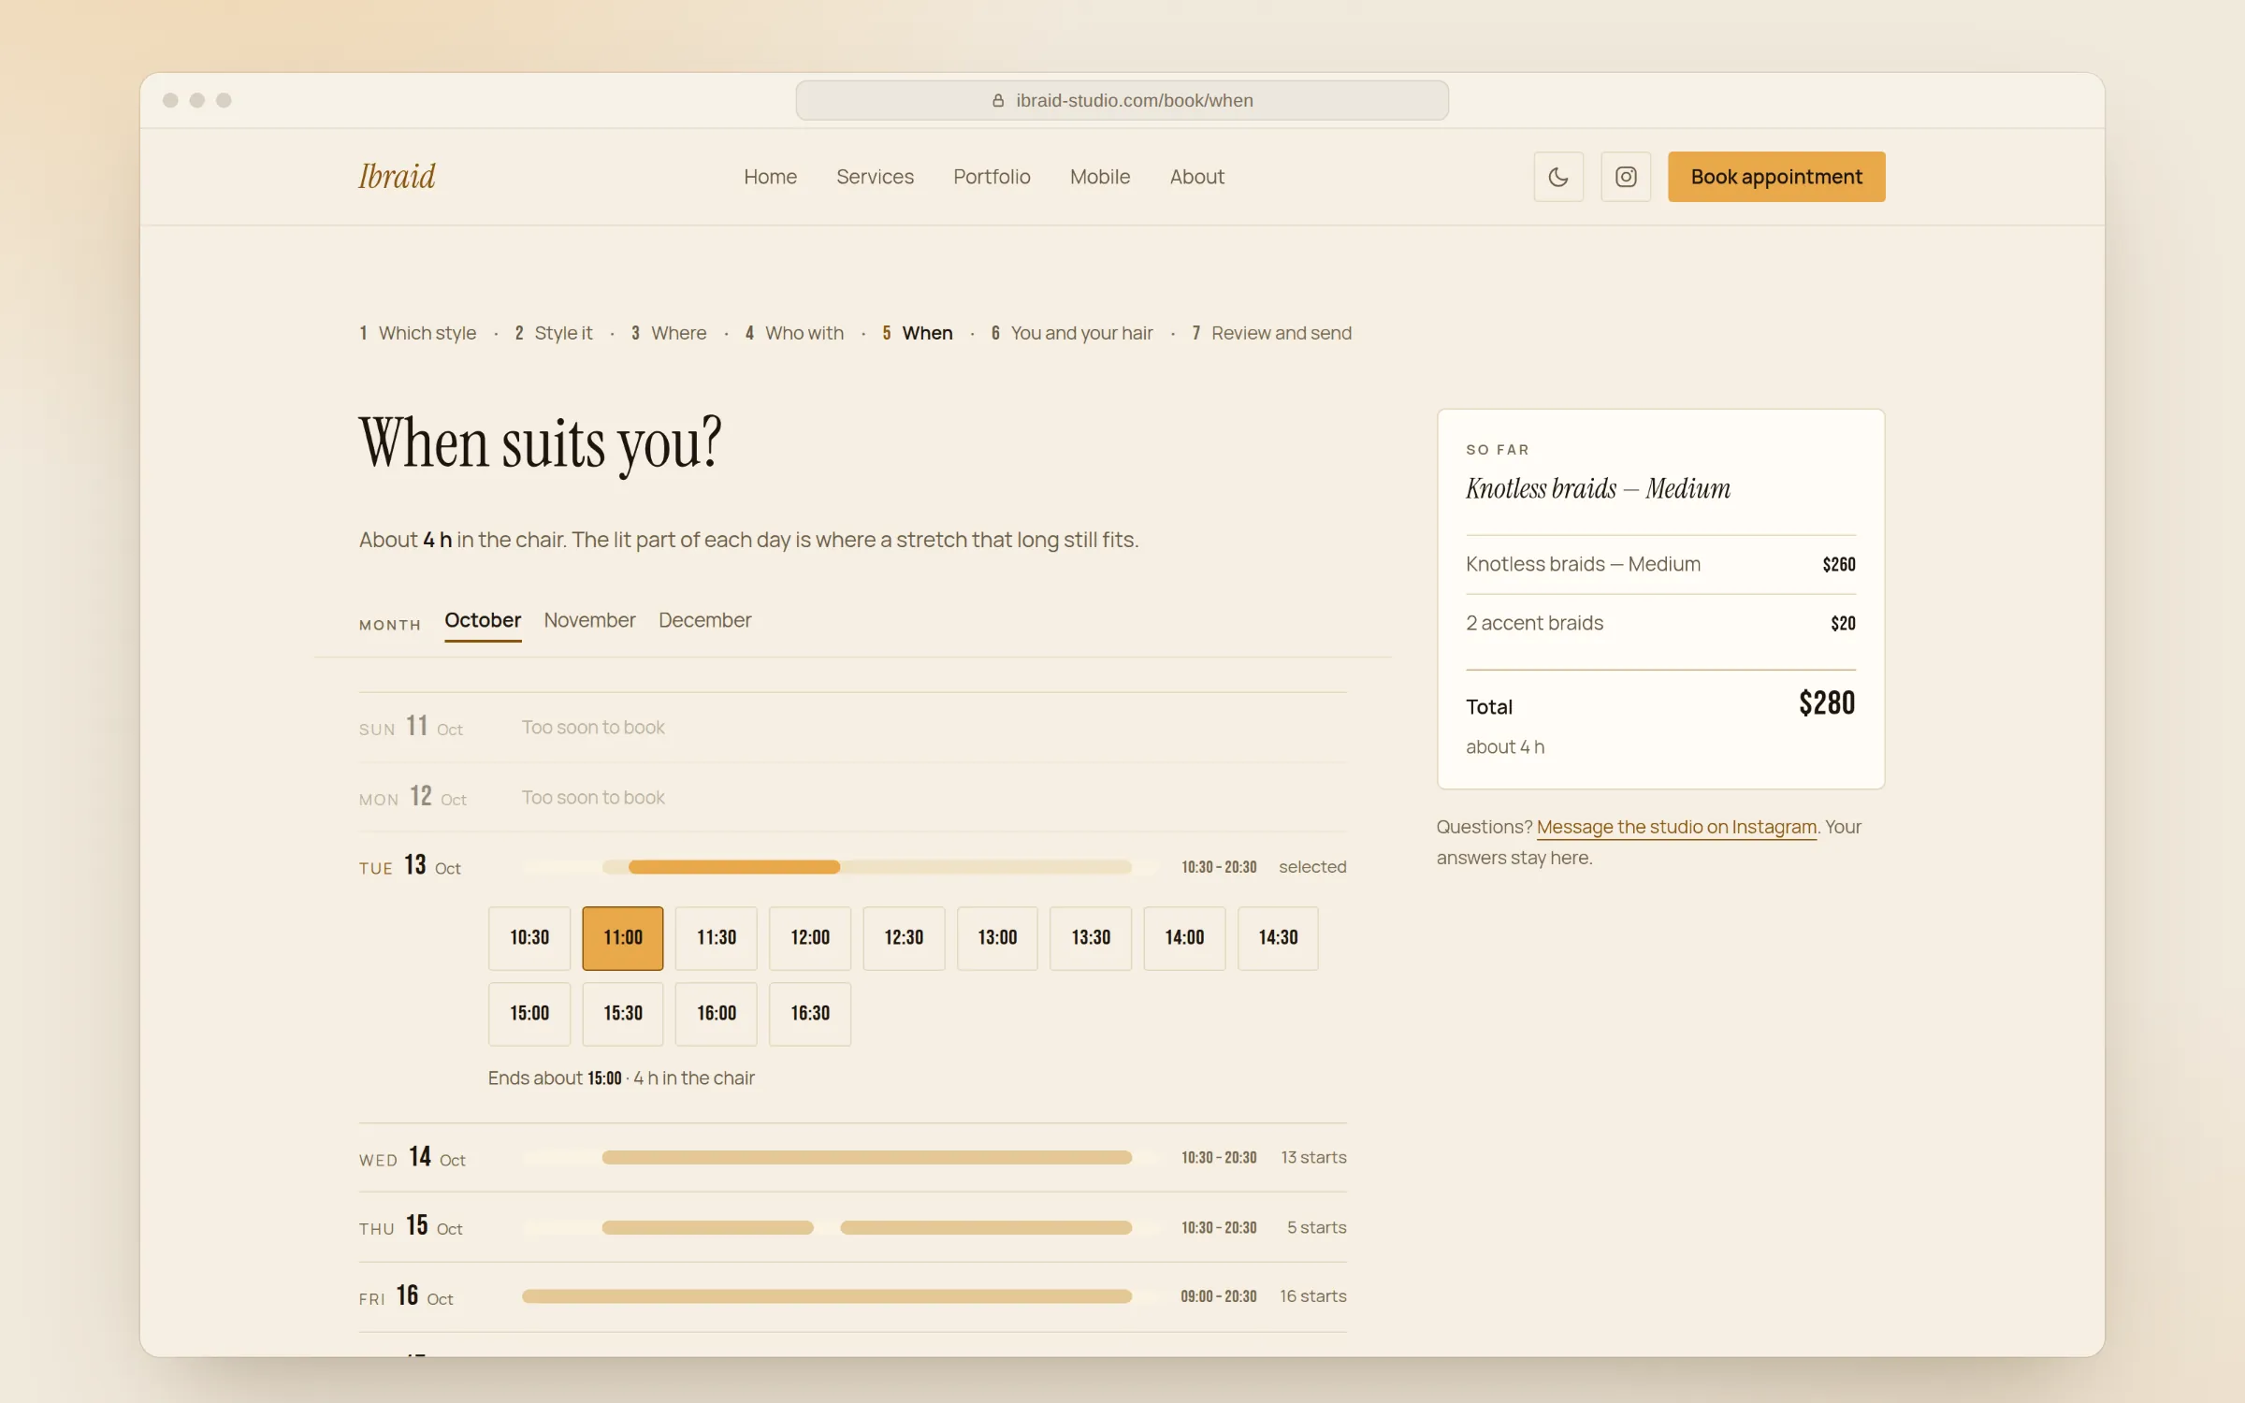Click the Ibraid logo

397,176
